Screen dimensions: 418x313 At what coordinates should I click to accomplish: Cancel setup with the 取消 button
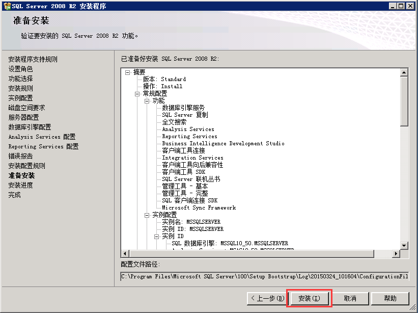click(350, 298)
